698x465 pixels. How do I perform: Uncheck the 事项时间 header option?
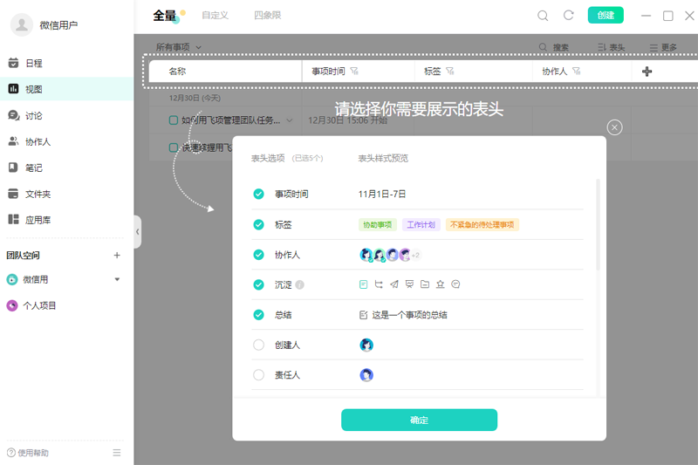[x=258, y=194]
